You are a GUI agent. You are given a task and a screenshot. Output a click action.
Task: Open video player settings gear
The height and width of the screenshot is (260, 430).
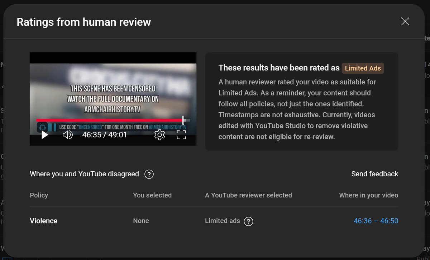point(159,135)
